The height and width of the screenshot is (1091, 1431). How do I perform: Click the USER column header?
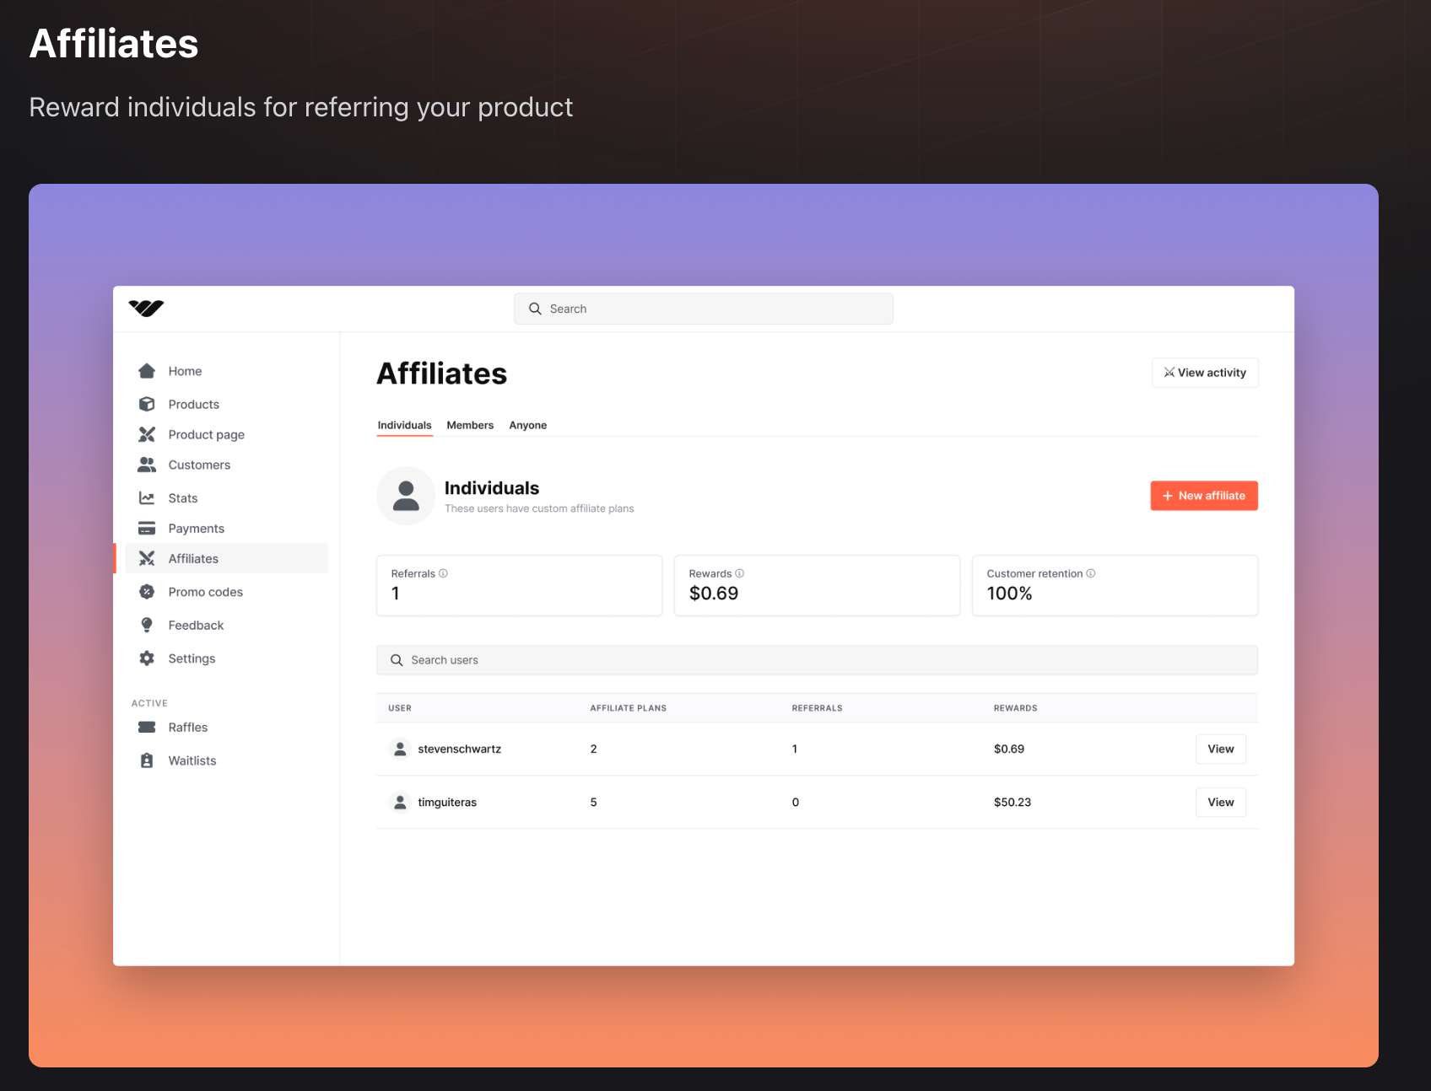pyautogui.click(x=400, y=708)
